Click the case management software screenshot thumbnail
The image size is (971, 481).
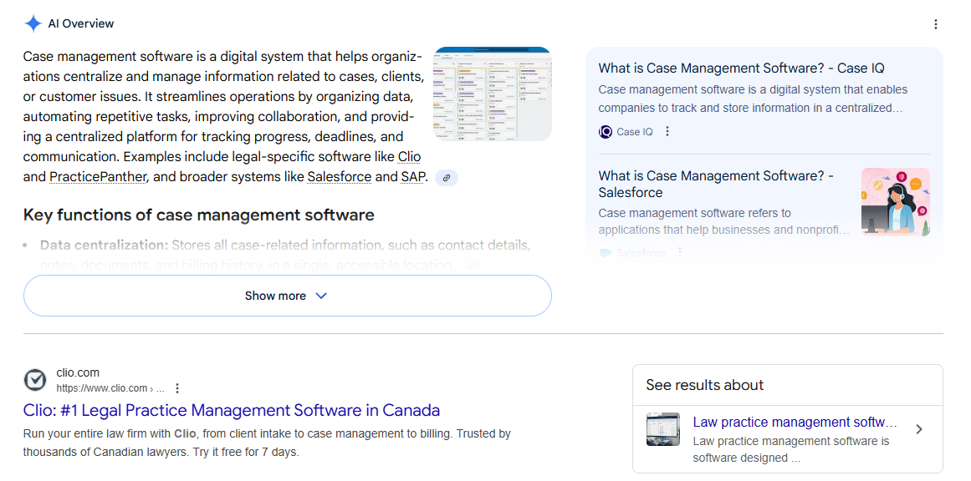[492, 94]
